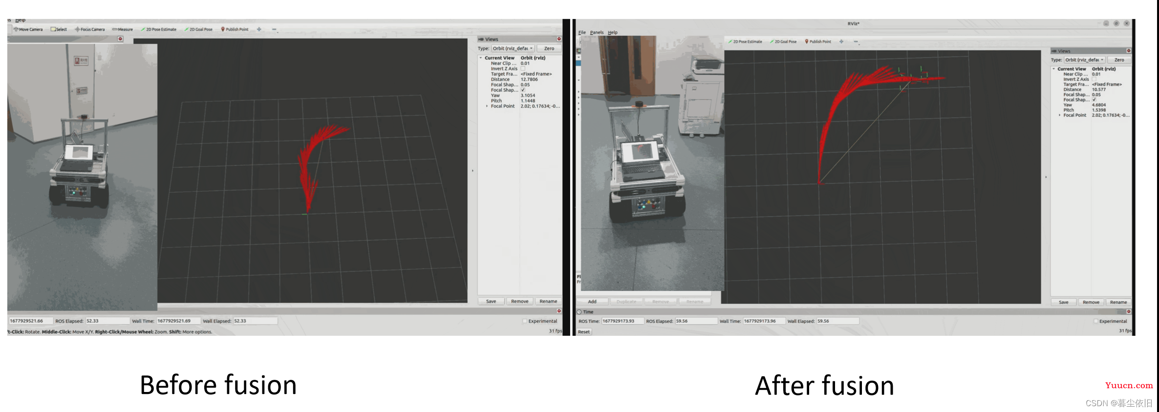The image size is (1159, 412).
Task: Click Rename button in right Views panel
Action: click(x=1118, y=302)
